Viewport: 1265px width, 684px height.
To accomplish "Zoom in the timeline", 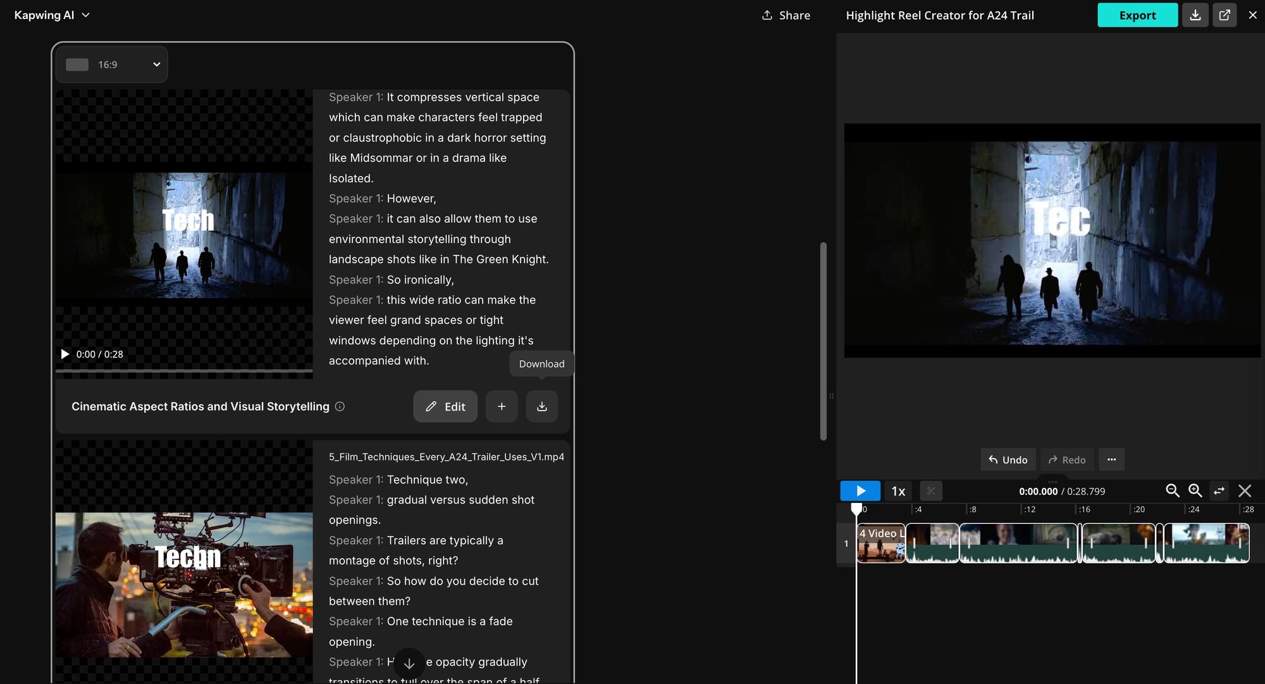I will [x=1195, y=491].
